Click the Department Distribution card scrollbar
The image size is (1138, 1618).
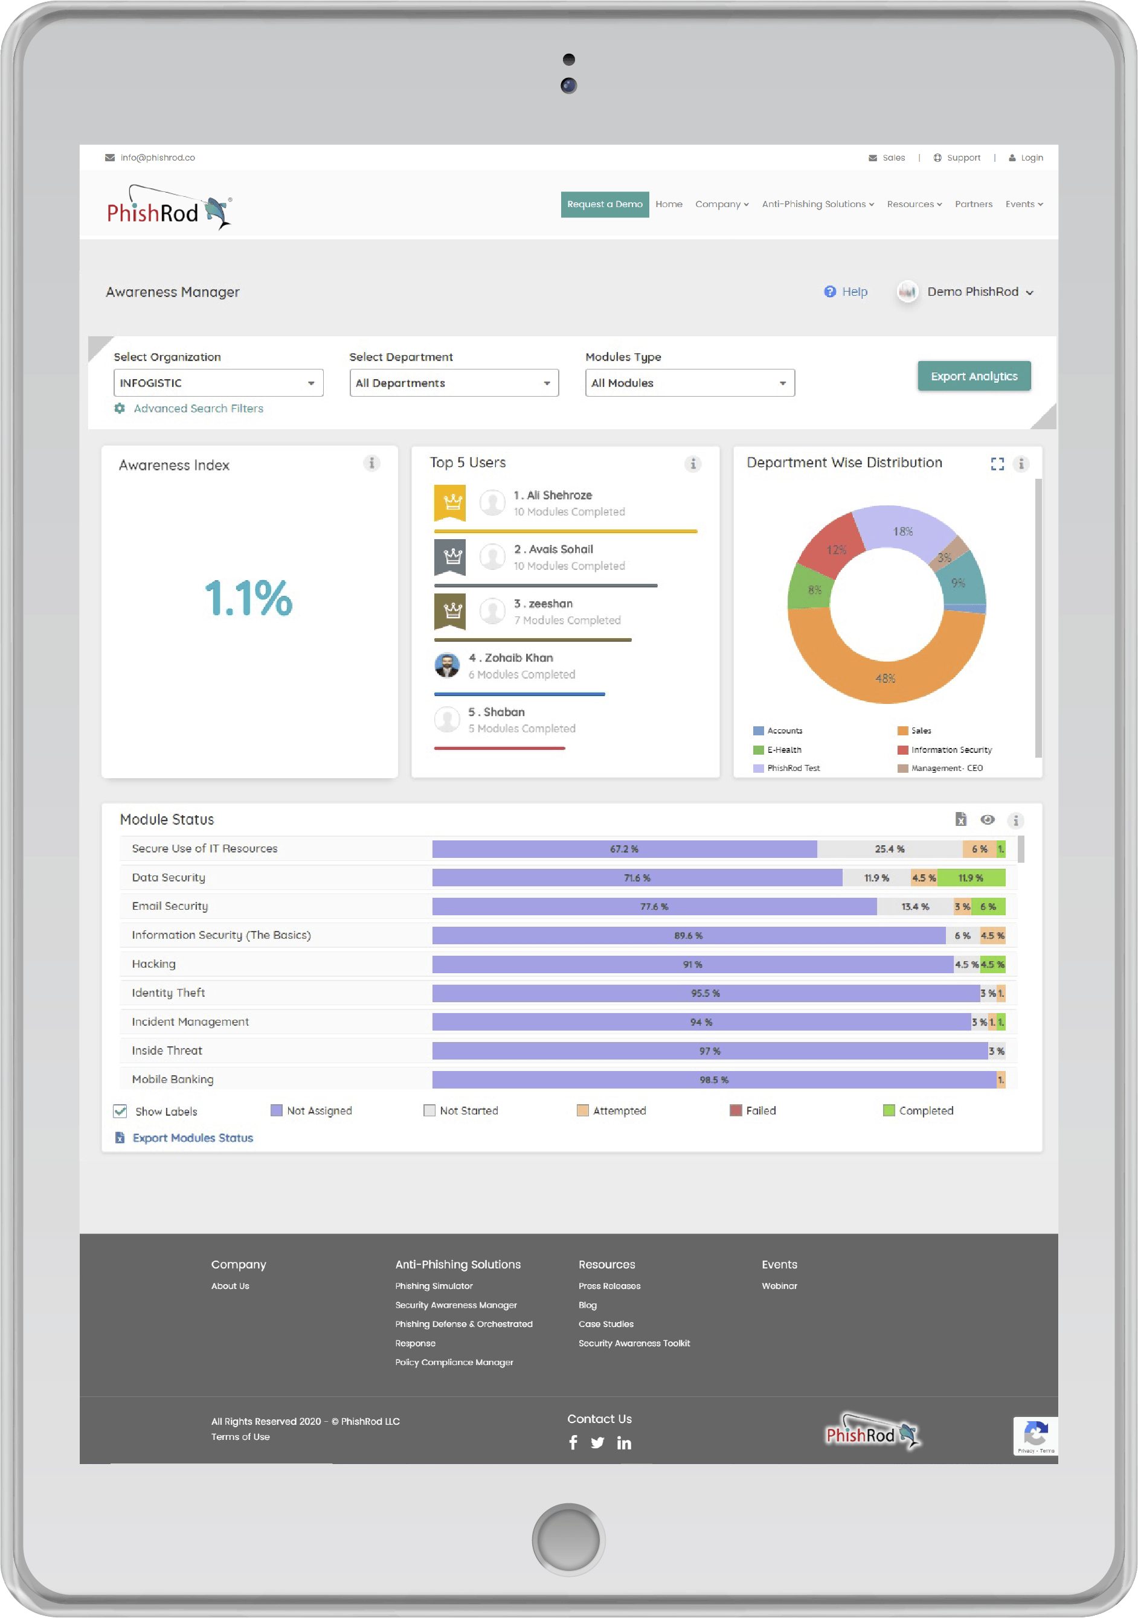(1038, 619)
